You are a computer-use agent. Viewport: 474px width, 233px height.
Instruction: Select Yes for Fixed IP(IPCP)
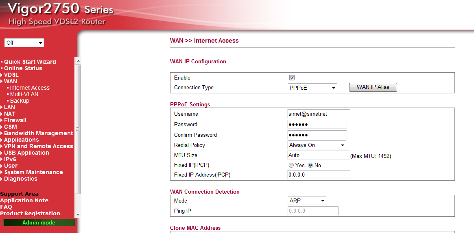(x=291, y=166)
